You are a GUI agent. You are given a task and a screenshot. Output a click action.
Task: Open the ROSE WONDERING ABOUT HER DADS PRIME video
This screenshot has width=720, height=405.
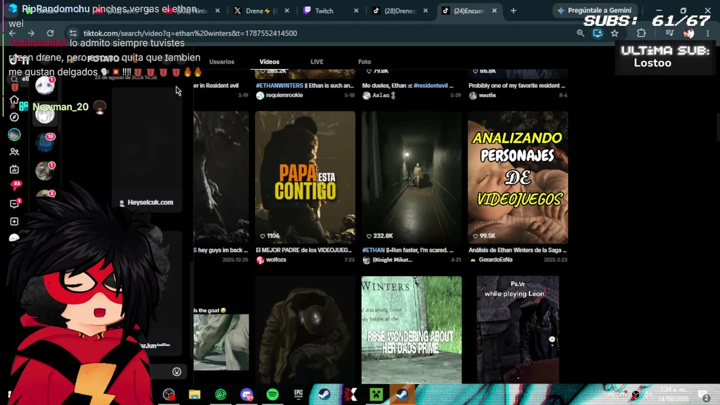pos(411,330)
